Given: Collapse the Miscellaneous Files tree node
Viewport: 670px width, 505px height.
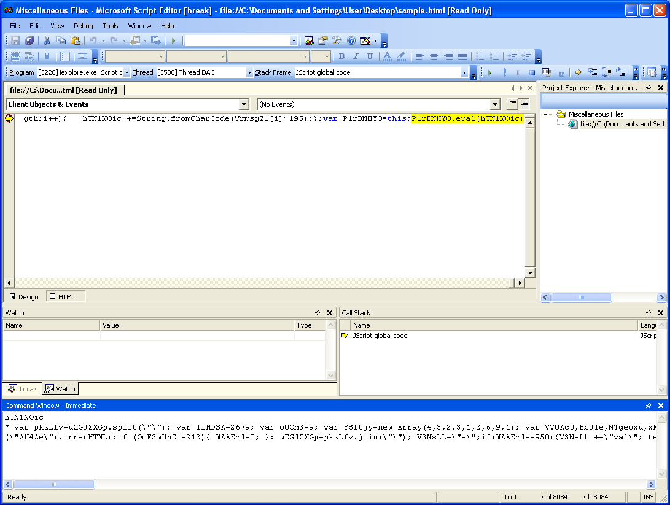Looking at the screenshot, I should coord(545,114).
